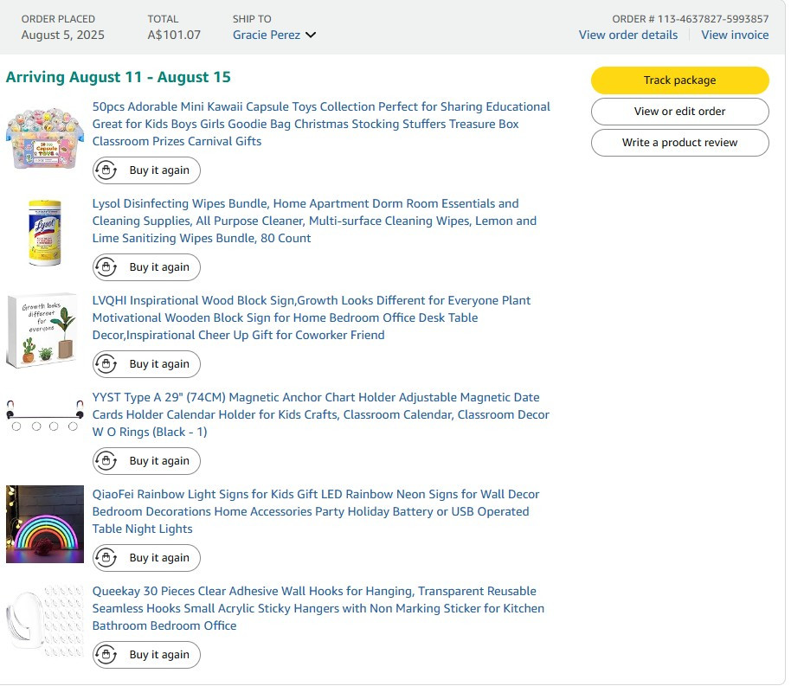Click the buy-again icon for YYST Chart Holder
This screenshot has height=686, width=791.
coord(106,461)
